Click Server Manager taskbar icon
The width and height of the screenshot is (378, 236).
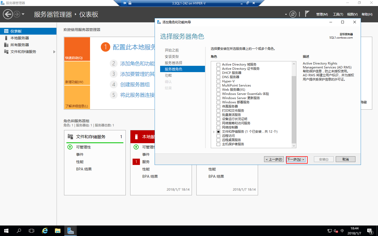[x=70, y=231]
